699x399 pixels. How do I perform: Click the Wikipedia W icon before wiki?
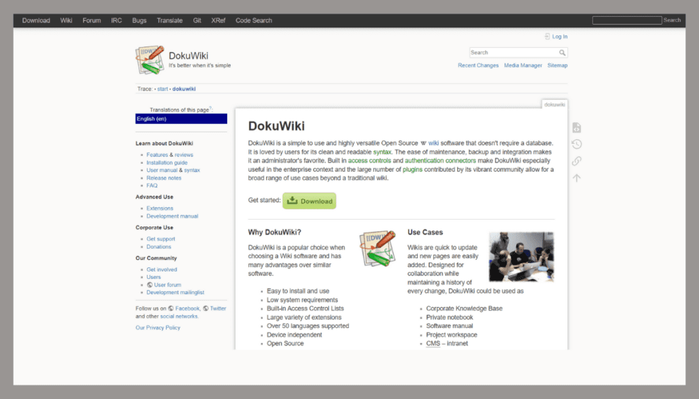[x=423, y=143]
